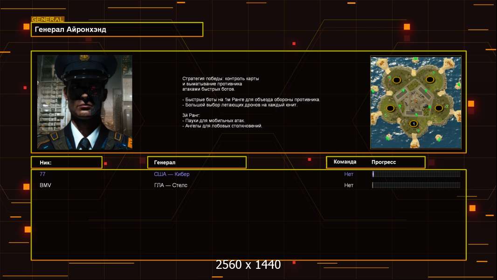The height and width of the screenshot is (280, 497).
Task: Click start position 1 on the map
Action: pyautogui.click(x=414, y=124)
